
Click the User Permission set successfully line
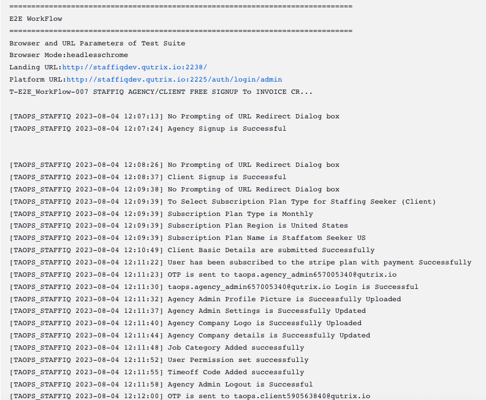pyautogui.click(x=159, y=360)
